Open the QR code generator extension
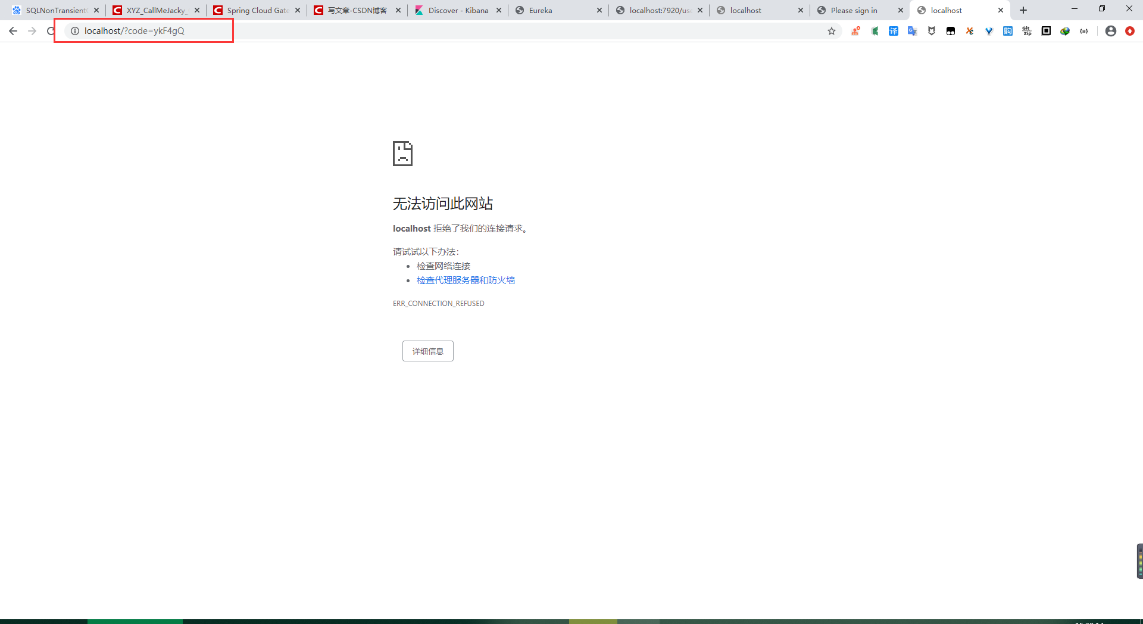 coord(1046,31)
